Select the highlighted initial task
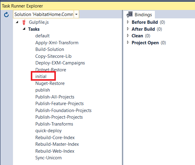The image size is (195, 165). pyautogui.click(x=41, y=76)
